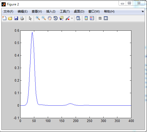147x132 pixels.
Task: Toggle the Edit Plot arrow tool
Action: pos(30,18)
